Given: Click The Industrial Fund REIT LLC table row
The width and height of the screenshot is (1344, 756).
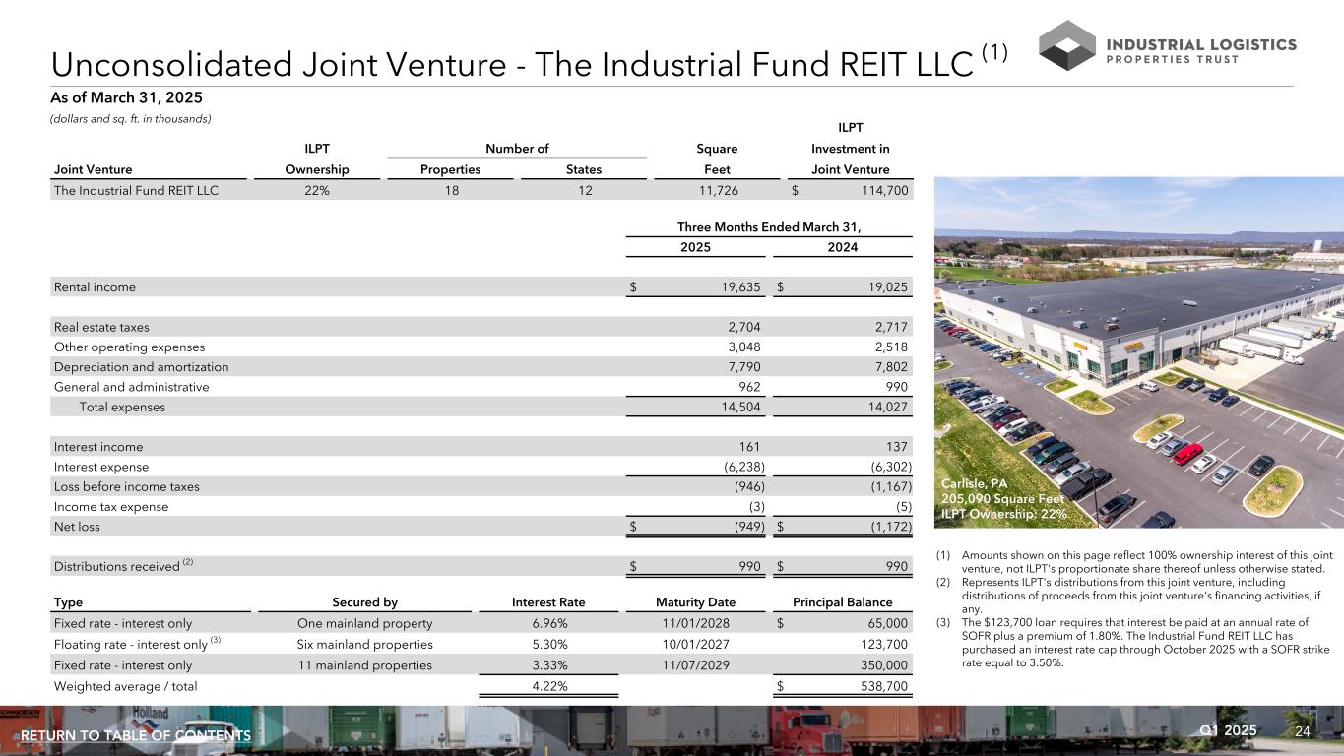Looking at the screenshot, I should coord(136,191).
